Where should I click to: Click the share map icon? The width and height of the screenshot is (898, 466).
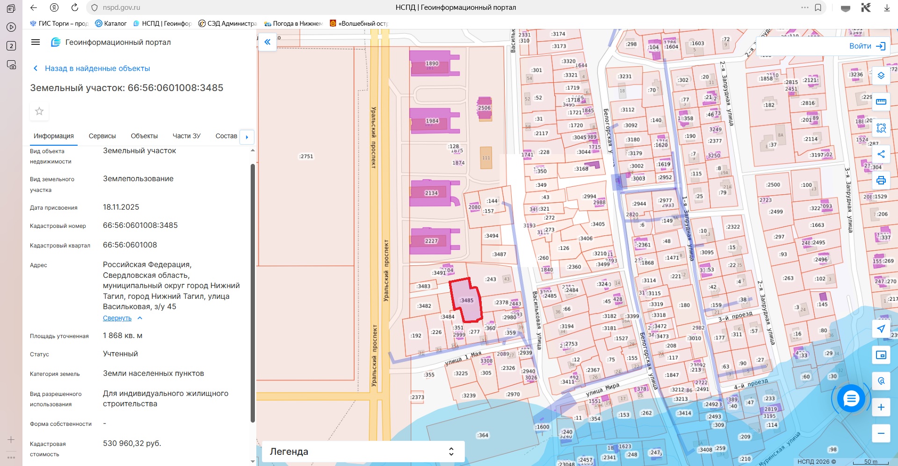(881, 154)
